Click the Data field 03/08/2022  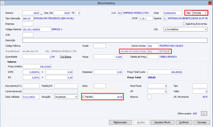[173, 13]
